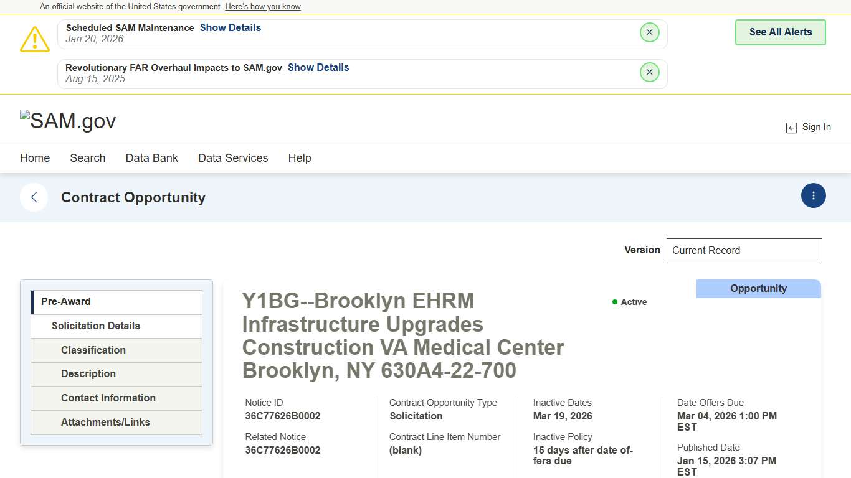Image resolution: width=851 pixels, height=478 pixels.
Task: Open Data Services navigation item
Action: coord(233,158)
